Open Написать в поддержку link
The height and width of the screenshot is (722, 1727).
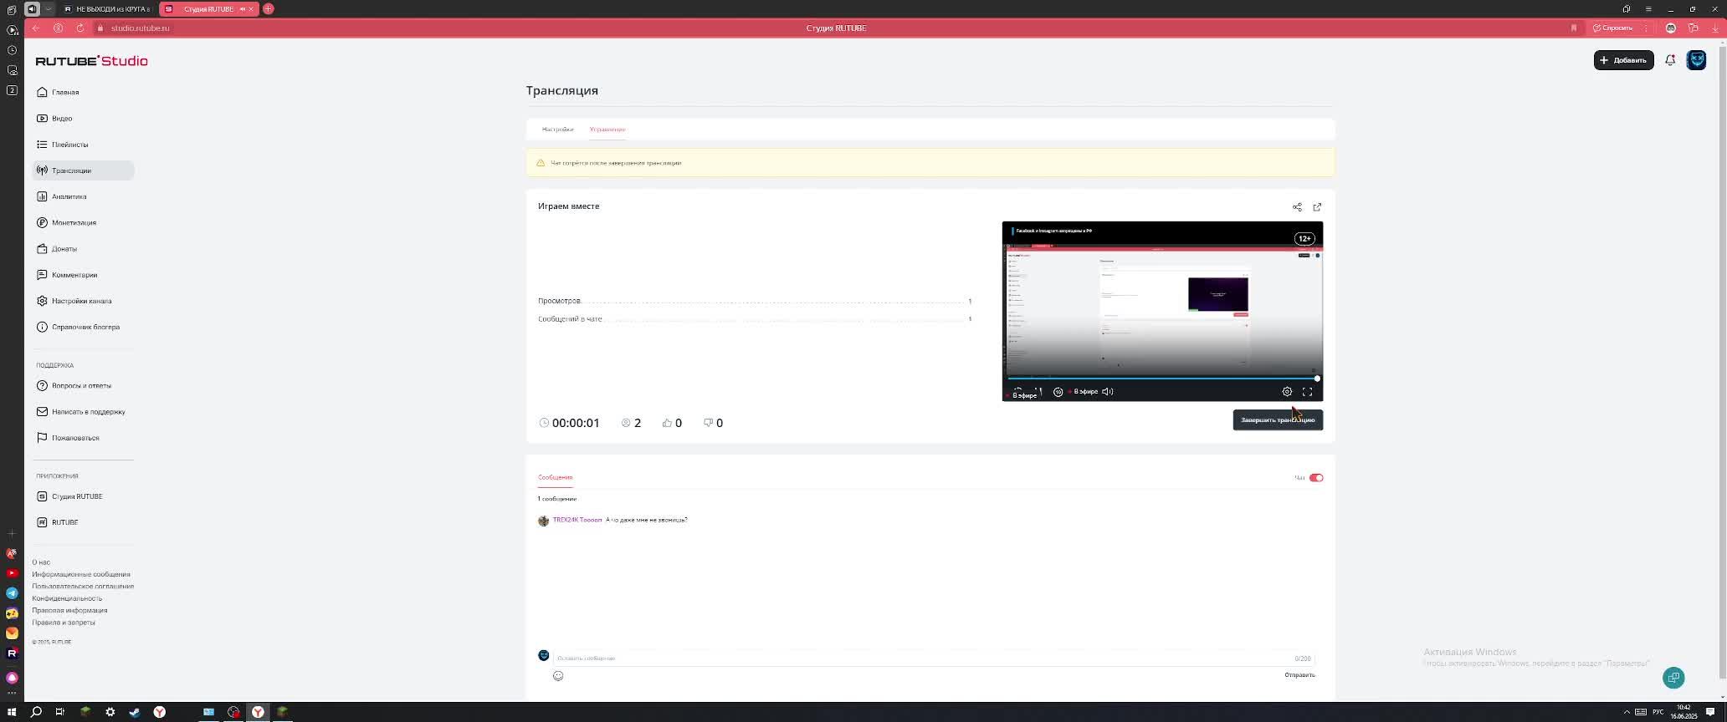(x=83, y=412)
